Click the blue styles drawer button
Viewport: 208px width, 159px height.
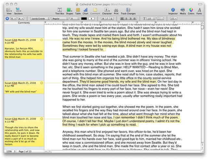pos(7,19)
